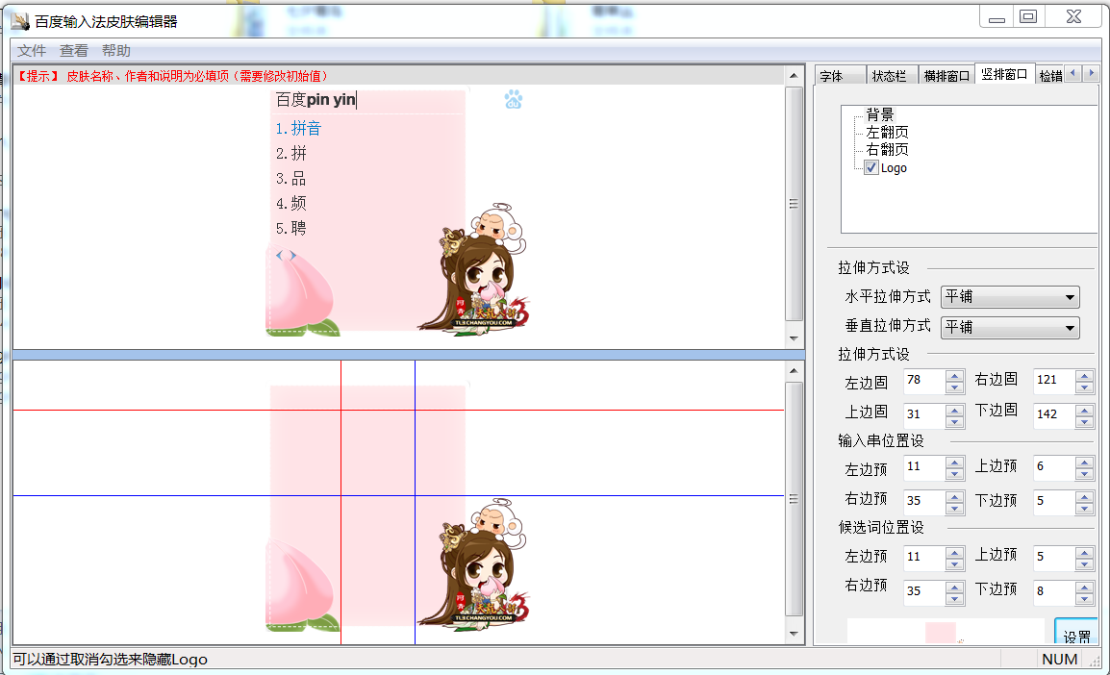
Task: Click the 设置 button
Action: point(1076,631)
